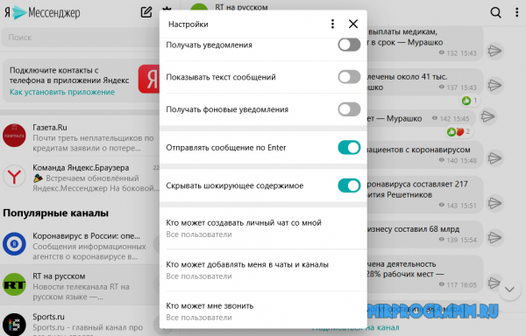Viewport: 526px width, 336px height.
Task: Forward the Мурашко message timed 15:45
Action: pyautogui.click(x=487, y=116)
